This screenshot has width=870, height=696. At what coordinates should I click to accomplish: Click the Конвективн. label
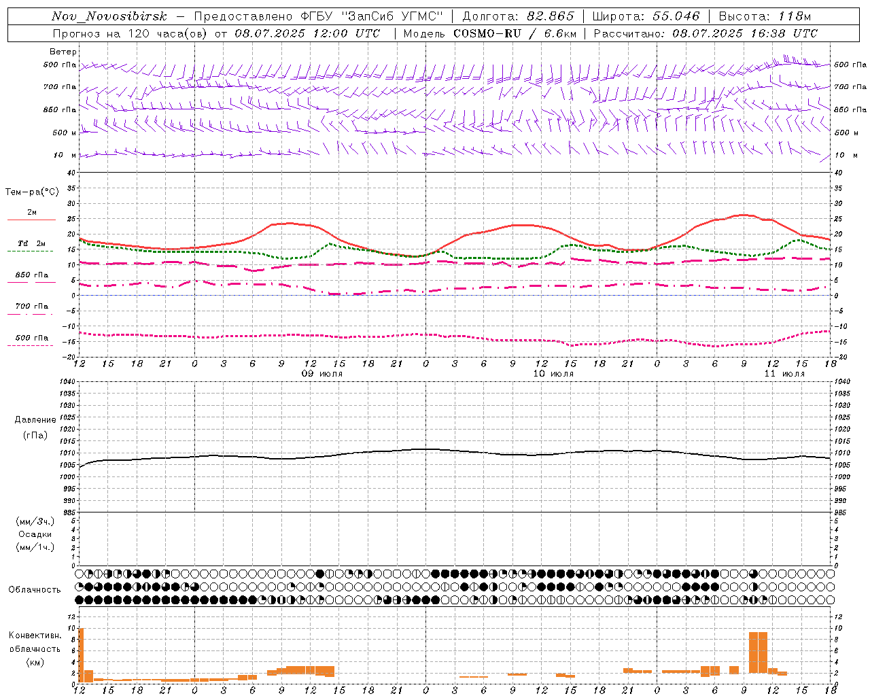[35, 636]
